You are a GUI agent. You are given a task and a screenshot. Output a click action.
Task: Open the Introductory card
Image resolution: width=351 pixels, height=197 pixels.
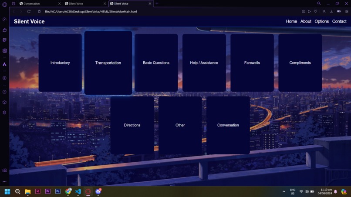(60, 63)
